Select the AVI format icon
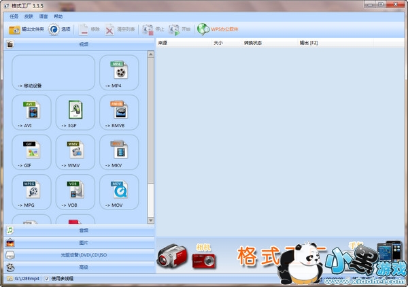The width and height of the screenshot is (408, 287). pos(31,111)
